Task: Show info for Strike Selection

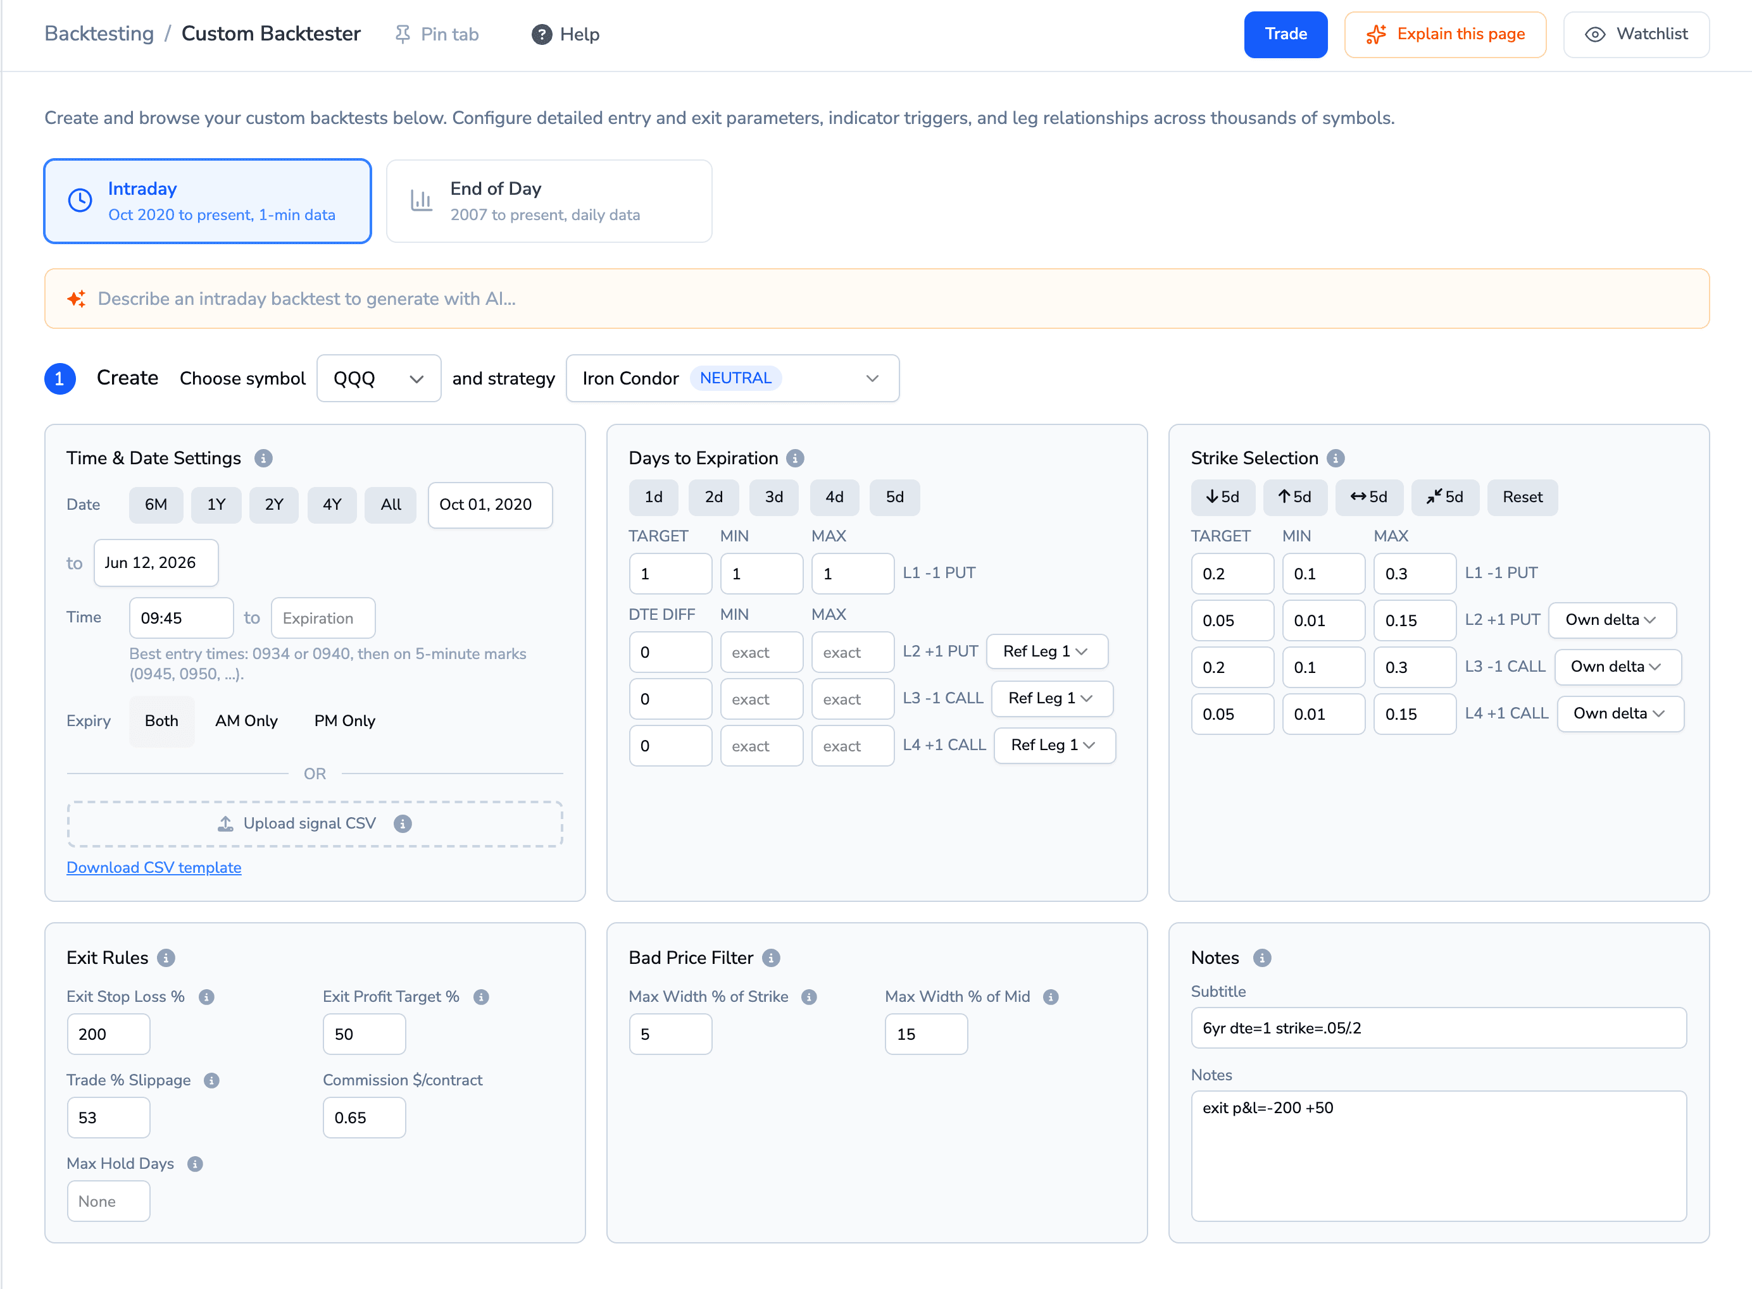Action: (1335, 458)
